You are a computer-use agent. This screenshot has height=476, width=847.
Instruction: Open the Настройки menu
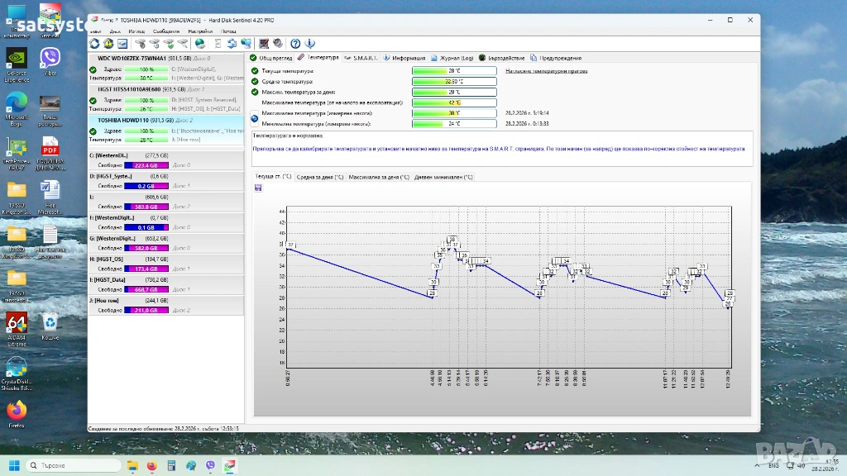pos(200,31)
